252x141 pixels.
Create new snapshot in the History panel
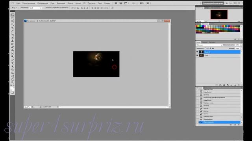[x=235, y=125]
